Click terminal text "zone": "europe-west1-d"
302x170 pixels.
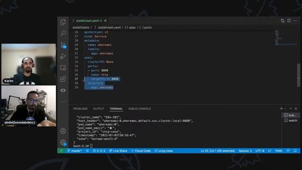pyautogui.click(x=97, y=139)
